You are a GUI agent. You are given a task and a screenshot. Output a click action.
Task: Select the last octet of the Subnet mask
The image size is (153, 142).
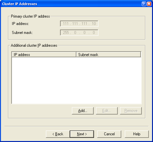(x=94, y=33)
